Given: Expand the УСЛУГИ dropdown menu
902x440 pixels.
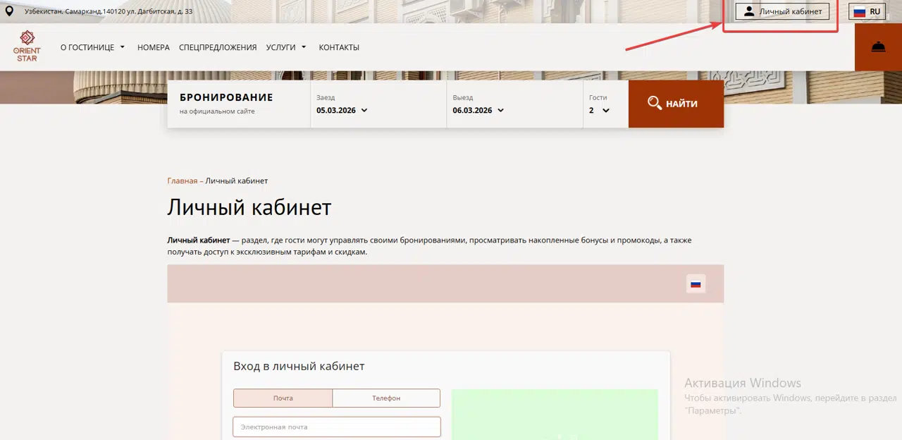Looking at the screenshot, I should pos(286,47).
